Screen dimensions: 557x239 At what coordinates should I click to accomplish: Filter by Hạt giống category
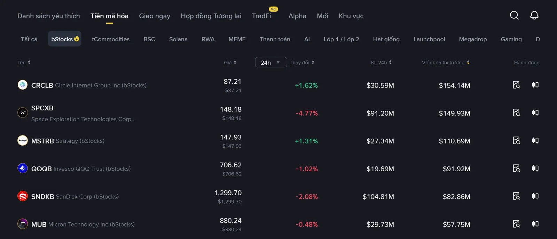tap(386, 39)
